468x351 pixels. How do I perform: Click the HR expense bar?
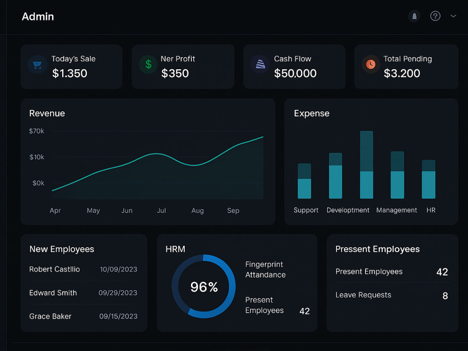(x=429, y=179)
